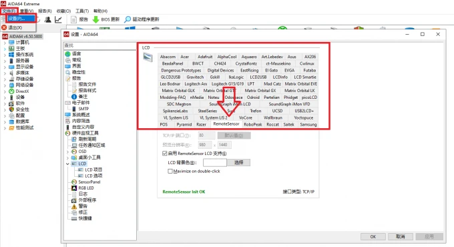Click the 报告 page icon in toolbar
454x247 pixels.
pyautogui.click(x=74, y=19)
